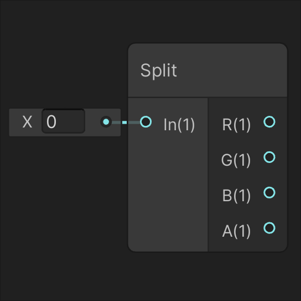Click the R(1) channel label

coord(236,125)
